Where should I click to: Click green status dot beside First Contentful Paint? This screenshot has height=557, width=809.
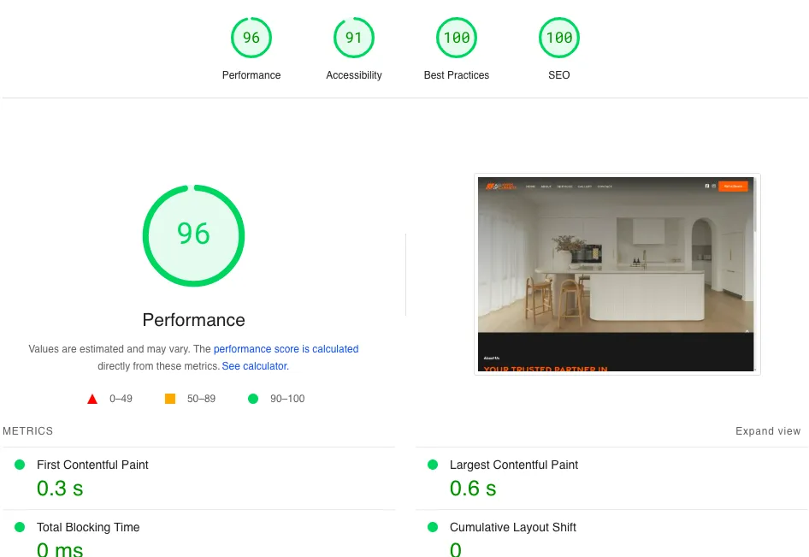pos(20,465)
